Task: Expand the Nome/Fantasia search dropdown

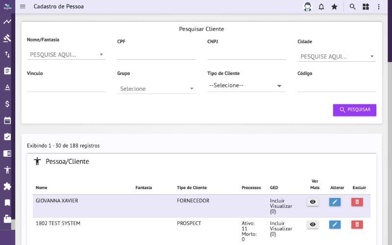Action: [x=66, y=55]
